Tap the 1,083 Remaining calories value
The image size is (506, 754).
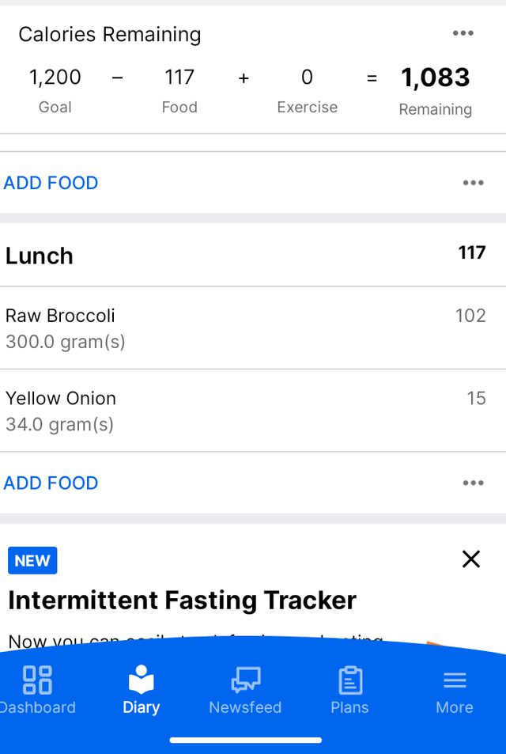436,78
